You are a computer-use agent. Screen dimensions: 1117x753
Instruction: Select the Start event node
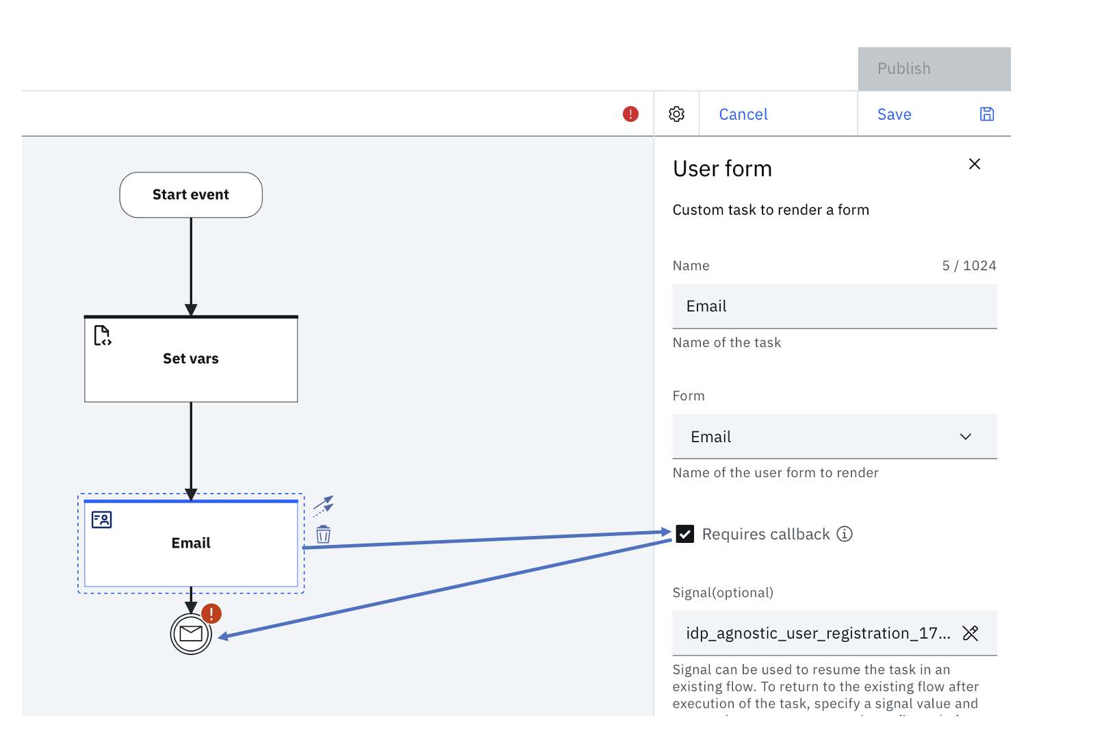(191, 195)
